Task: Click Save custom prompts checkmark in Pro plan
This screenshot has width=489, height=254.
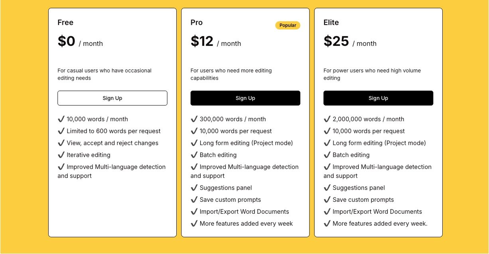Action: click(194, 199)
